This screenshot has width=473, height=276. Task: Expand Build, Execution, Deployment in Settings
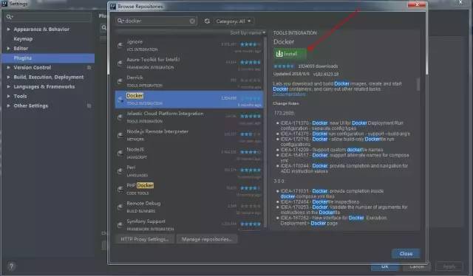[8, 77]
